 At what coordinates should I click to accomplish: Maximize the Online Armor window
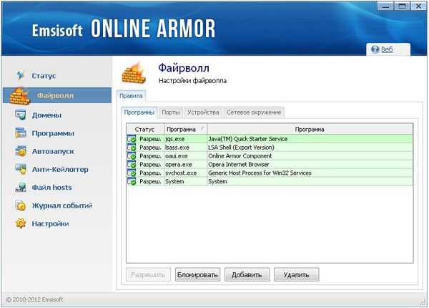pos(402,6)
